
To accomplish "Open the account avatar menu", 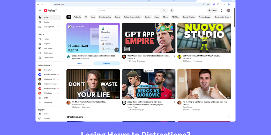I will [x=228, y=11].
